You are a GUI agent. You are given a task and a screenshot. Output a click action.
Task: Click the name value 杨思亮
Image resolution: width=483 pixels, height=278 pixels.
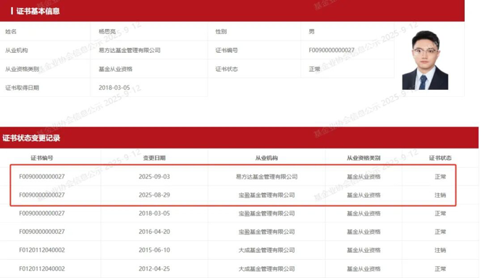pos(107,31)
